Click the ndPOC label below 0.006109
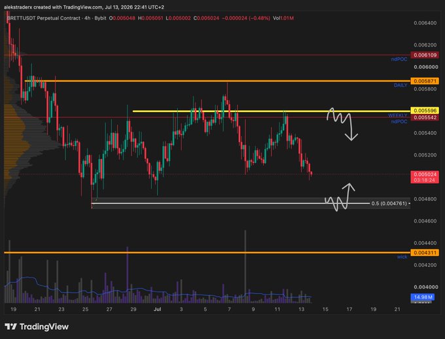The width and height of the screenshot is (445, 339). [x=399, y=59]
